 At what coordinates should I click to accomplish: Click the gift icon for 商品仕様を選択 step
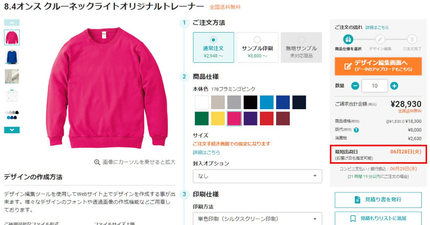click(x=348, y=39)
